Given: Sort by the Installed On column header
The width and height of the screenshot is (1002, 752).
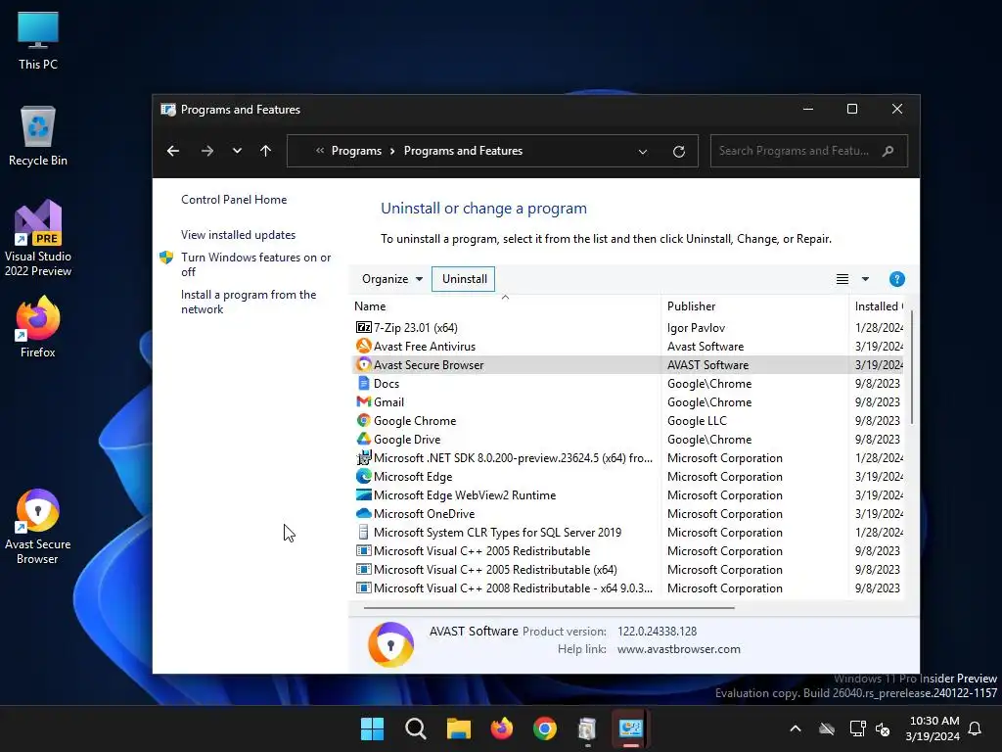Looking at the screenshot, I should (879, 306).
